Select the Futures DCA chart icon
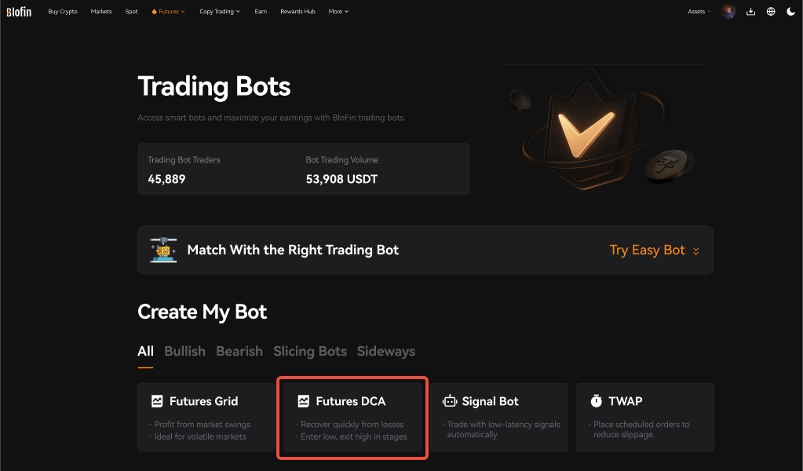The image size is (803, 471). tap(303, 401)
